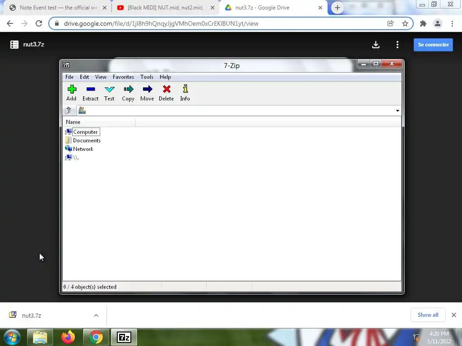
Task: Click the 7z icon in title bar
Action: click(x=66, y=65)
